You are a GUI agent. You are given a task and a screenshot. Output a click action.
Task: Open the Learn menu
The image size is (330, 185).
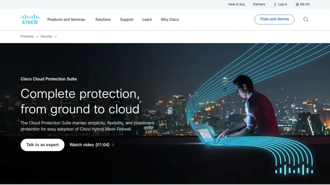click(147, 19)
